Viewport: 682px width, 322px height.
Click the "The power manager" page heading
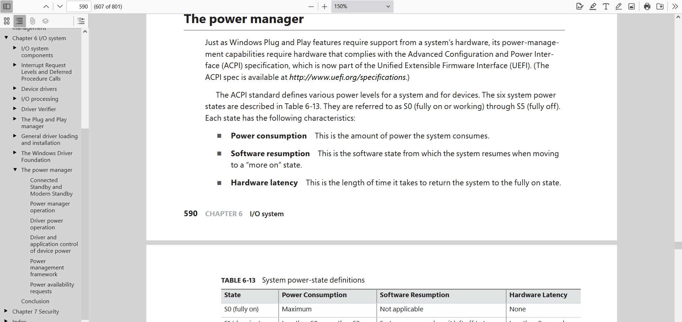tap(244, 19)
